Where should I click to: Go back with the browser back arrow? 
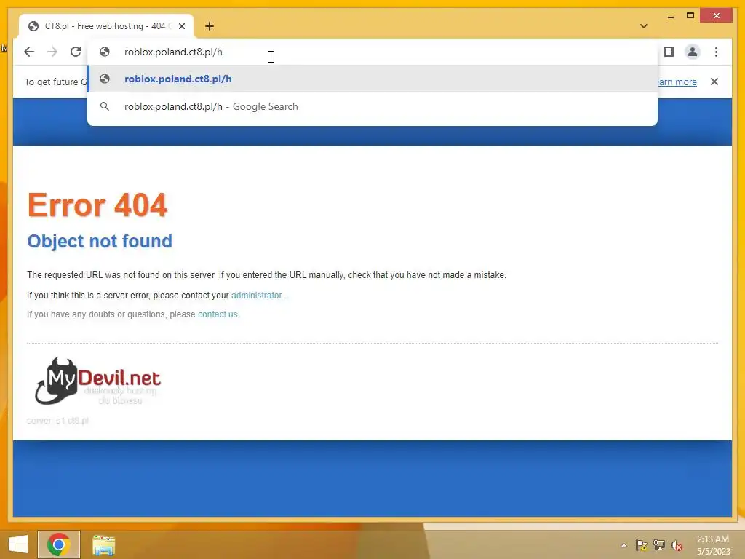(x=29, y=52)
